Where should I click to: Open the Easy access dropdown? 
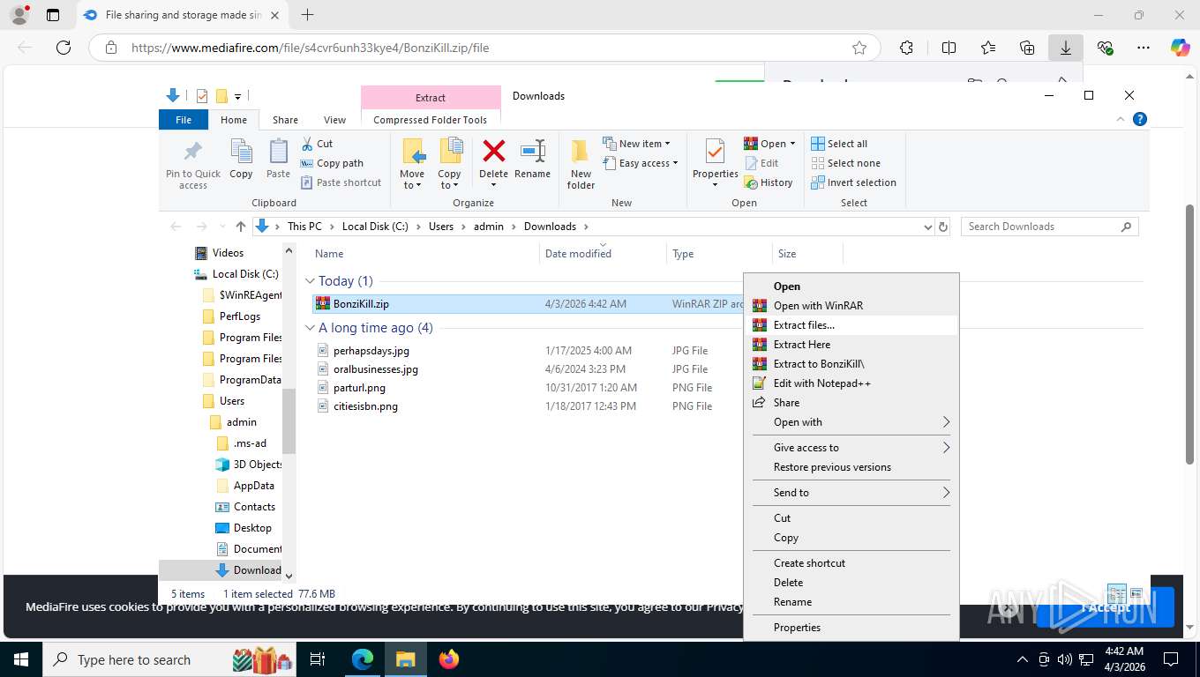641,163
